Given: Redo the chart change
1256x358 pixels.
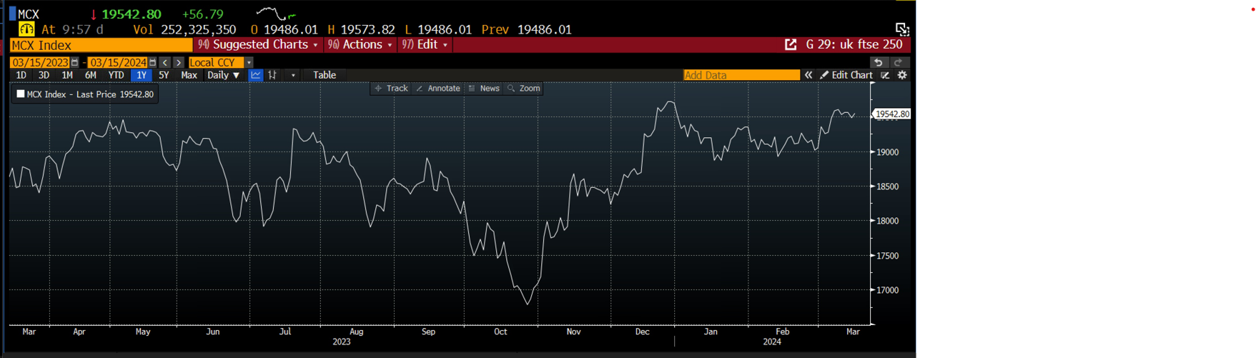Looking at the screenshot, I should pos(899,63).
